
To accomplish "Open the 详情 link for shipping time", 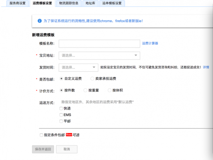I will click(206, 67).
